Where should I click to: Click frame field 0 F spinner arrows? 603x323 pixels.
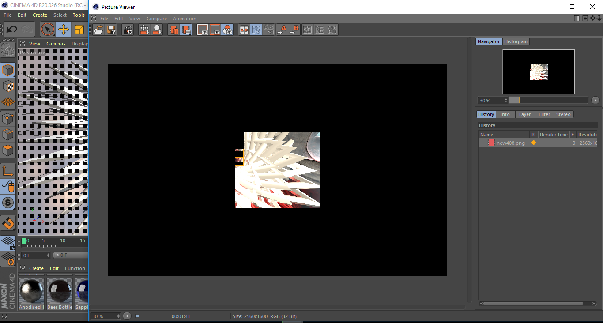(x=48, y=255)
